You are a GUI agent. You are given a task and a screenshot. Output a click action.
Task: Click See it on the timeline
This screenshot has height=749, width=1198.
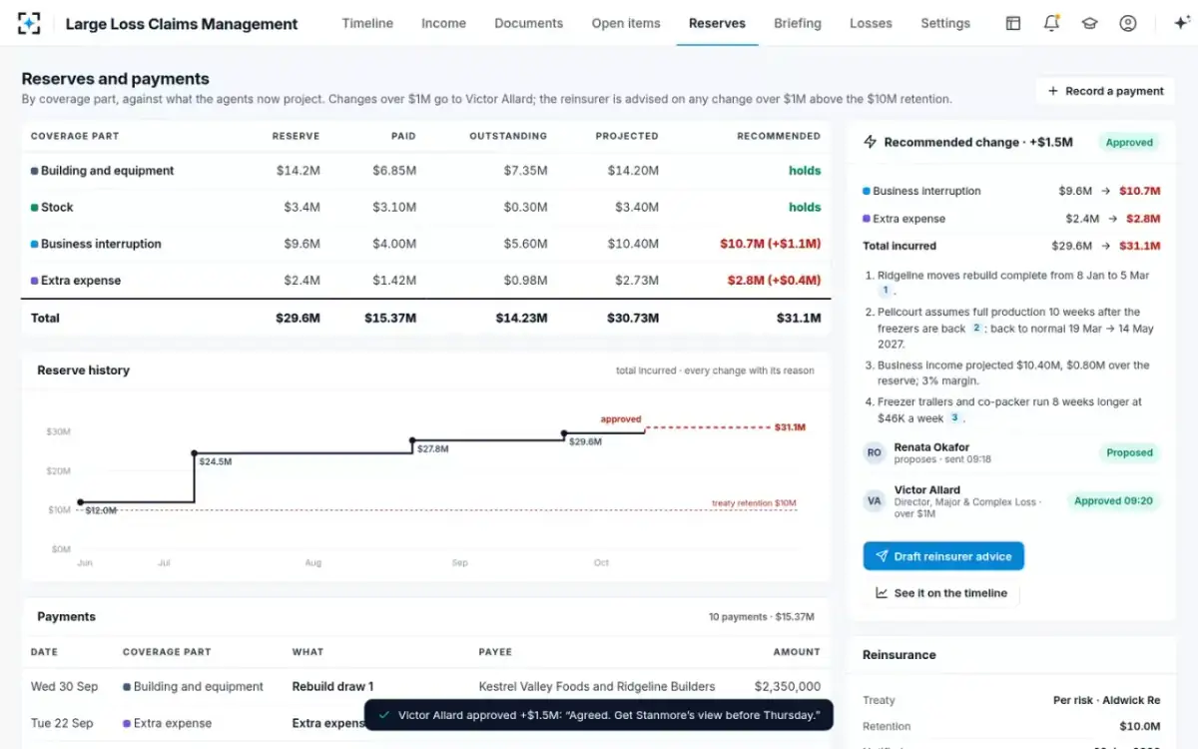click(x=941, y=593)
